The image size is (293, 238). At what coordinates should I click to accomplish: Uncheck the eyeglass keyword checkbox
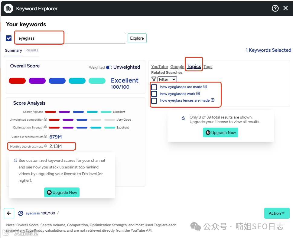point(8,38)
